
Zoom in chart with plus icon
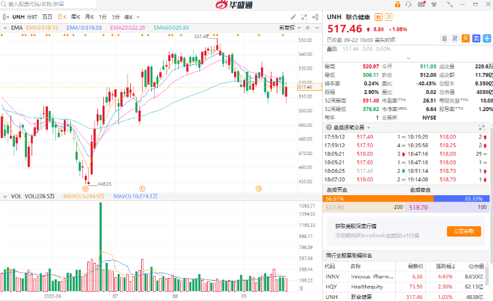[308, 28]
